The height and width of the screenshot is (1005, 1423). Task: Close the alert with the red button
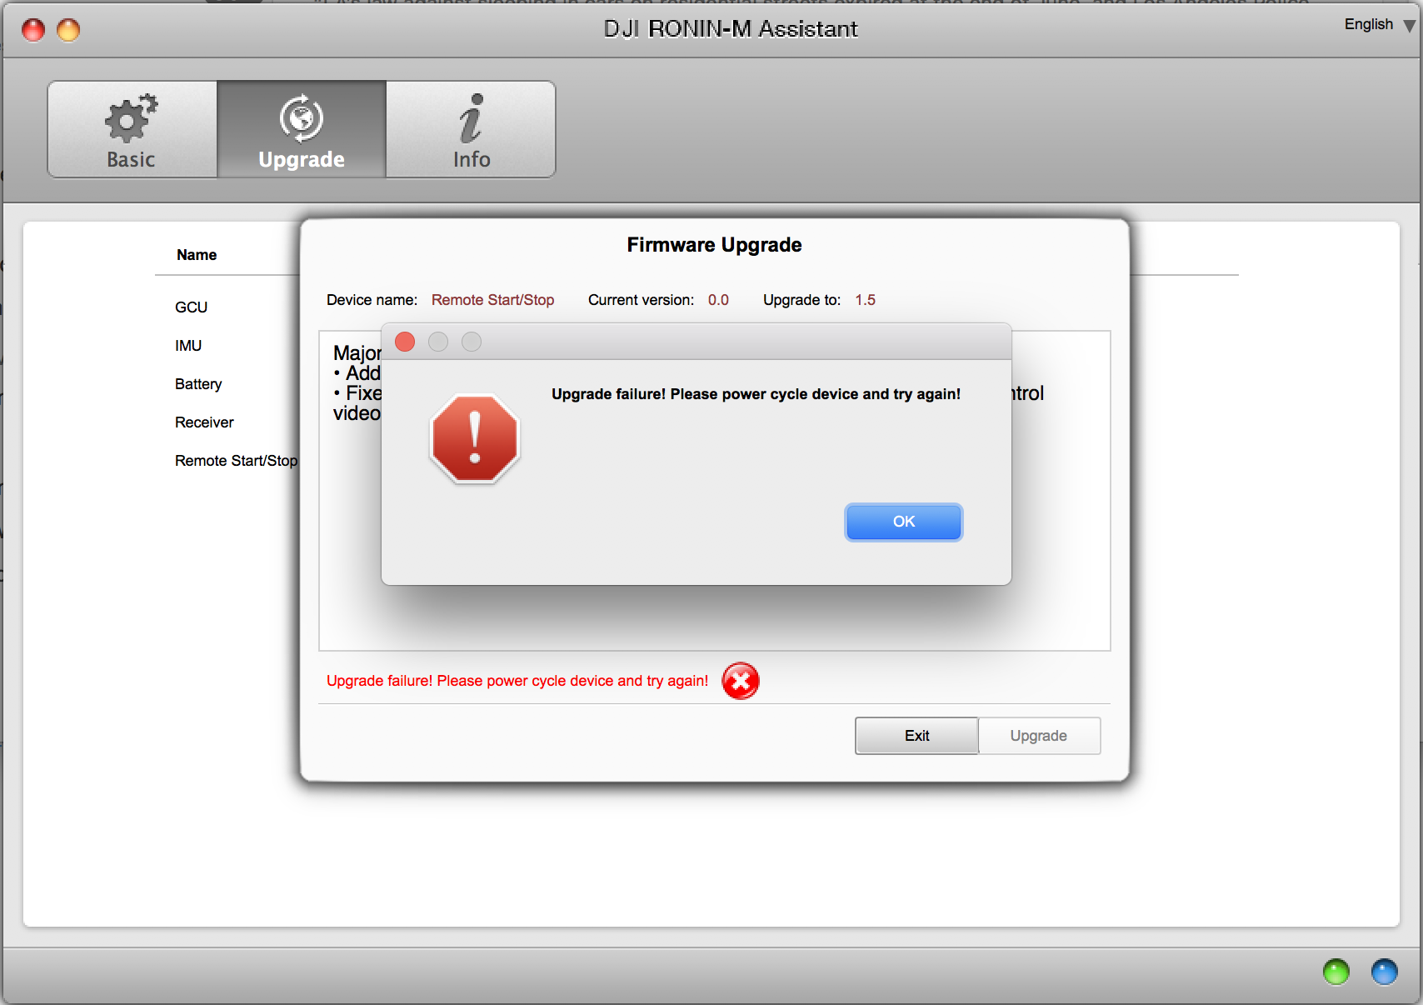point(405,342)
